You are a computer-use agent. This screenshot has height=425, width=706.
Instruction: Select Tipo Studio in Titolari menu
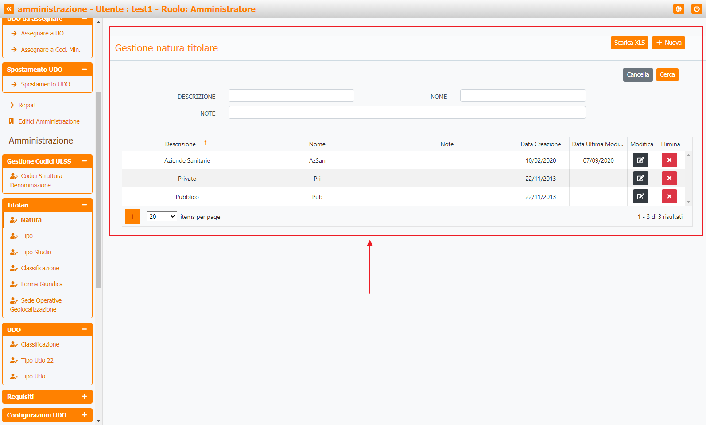click(x=36, y=252)
